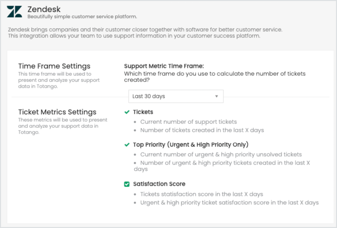
Task: Click the 'Beautifully simple customer service platform' tagline
Action: [82, 16]
